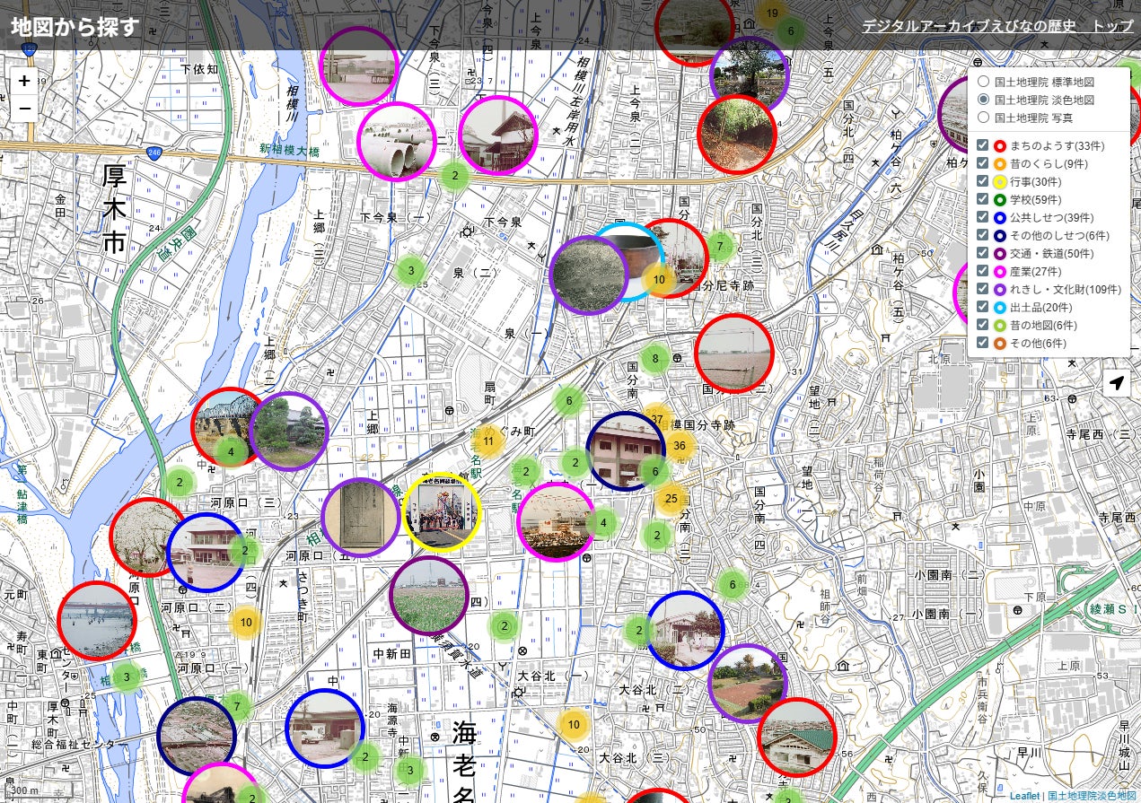The height and width of the screenshot is (803, 1141).
Task: Open magenta-bordered night lights photo
Action: tap(557, 522)
